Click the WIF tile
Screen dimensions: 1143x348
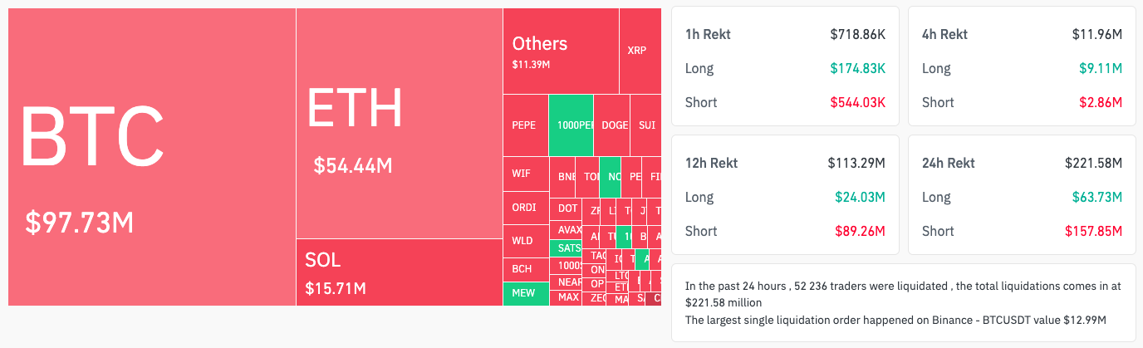(x=525, y=174)
